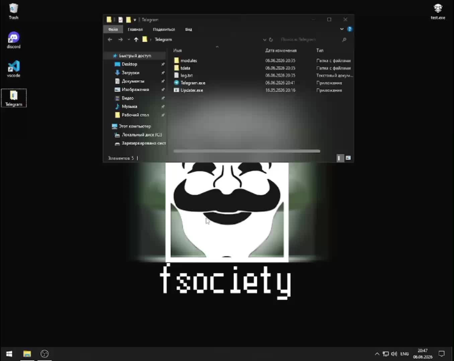Open the Explorer help icon
This screenshot has width=454, height=361.
tap(350, 29)
